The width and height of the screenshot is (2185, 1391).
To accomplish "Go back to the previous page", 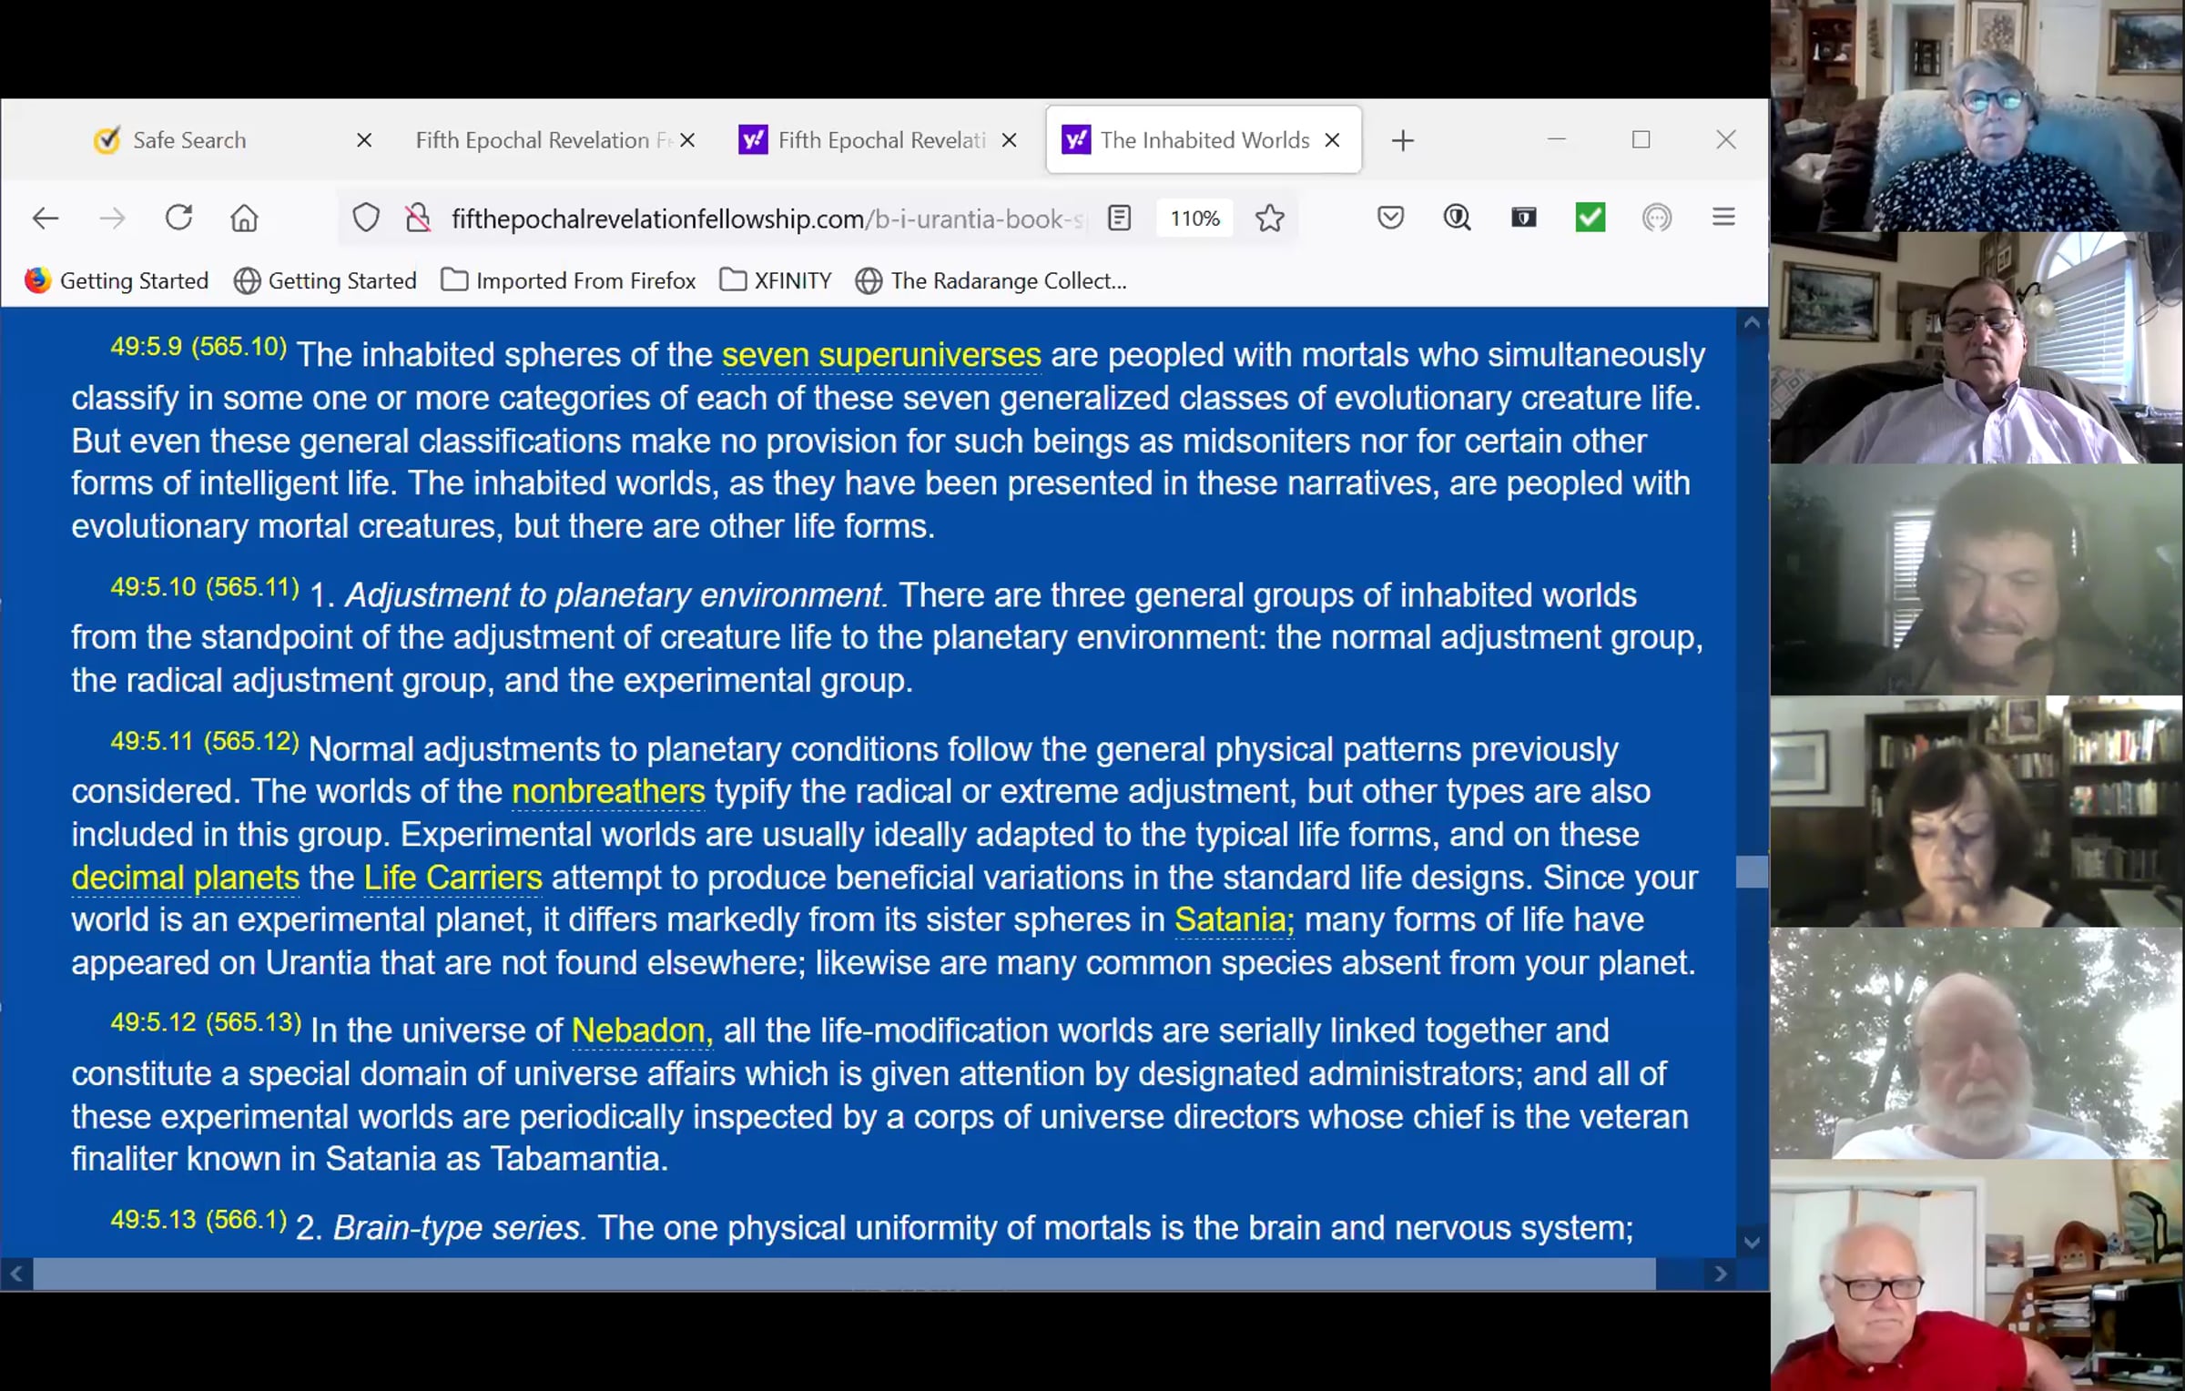I will (x=46, y=218).
